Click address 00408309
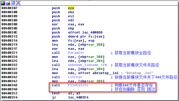 coord(9,16)
